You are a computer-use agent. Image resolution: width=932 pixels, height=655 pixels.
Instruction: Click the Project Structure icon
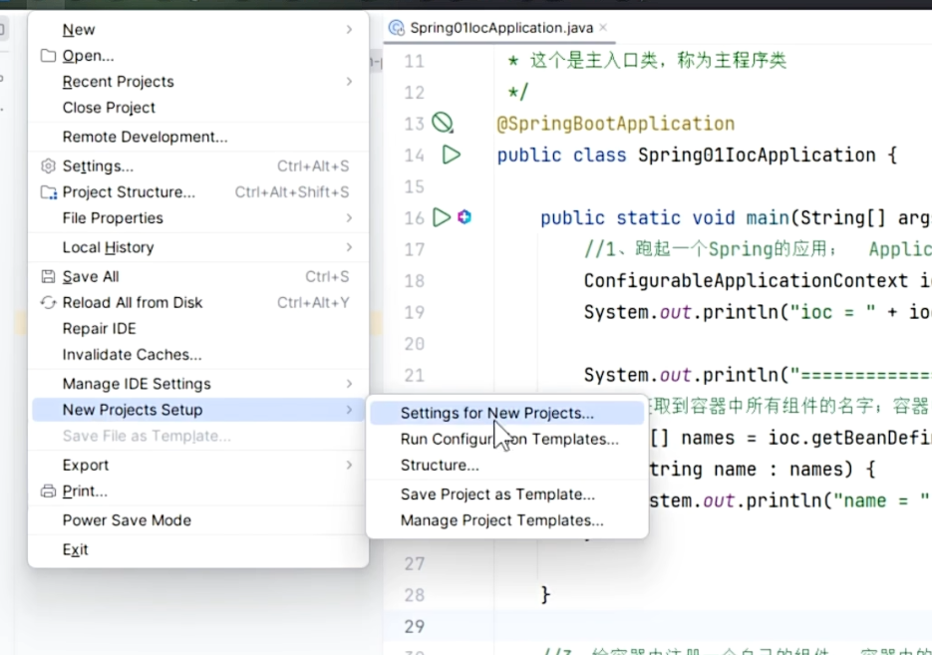pyautogui.click(x=49, y=192)
